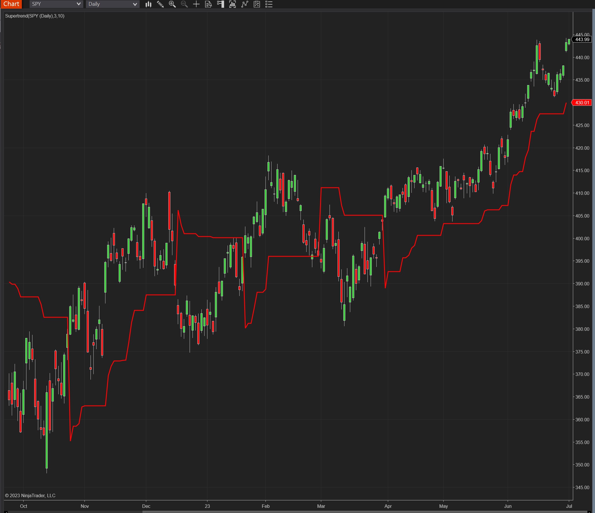Click the 443.99 current price marker
595x513 pixels.
tap(582, 39)
